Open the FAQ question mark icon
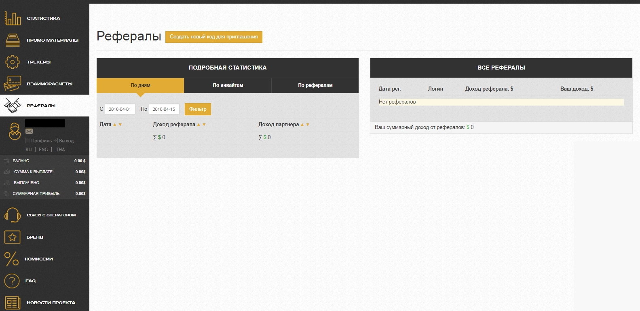Image resolution: width=640 pixels, height=311 pixels. pyautogui.click(x=12, y=281)
